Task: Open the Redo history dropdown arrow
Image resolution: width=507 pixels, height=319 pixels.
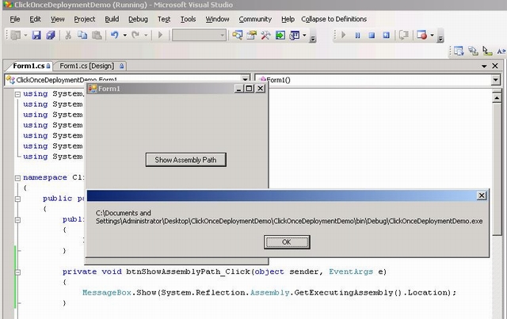Action: [x=146, y=36]
